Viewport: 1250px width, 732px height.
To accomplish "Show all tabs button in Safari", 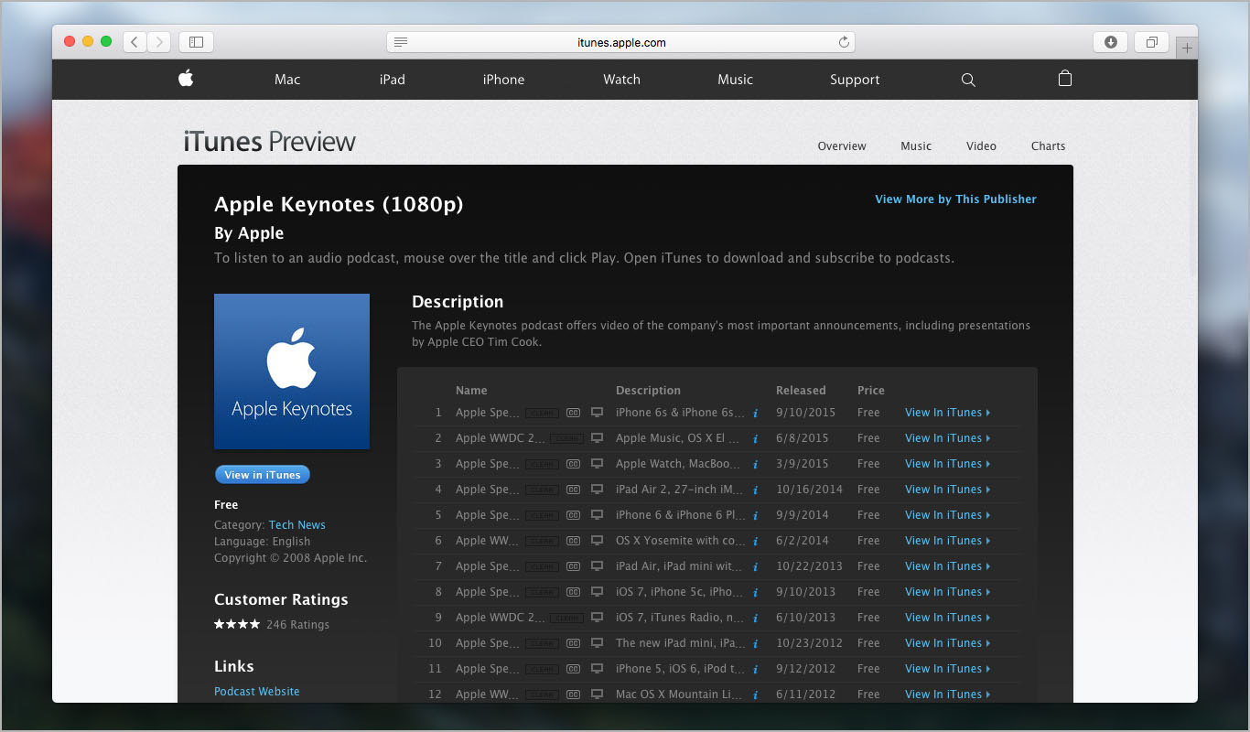I will pyautogui.click(x=1151, y=42).
